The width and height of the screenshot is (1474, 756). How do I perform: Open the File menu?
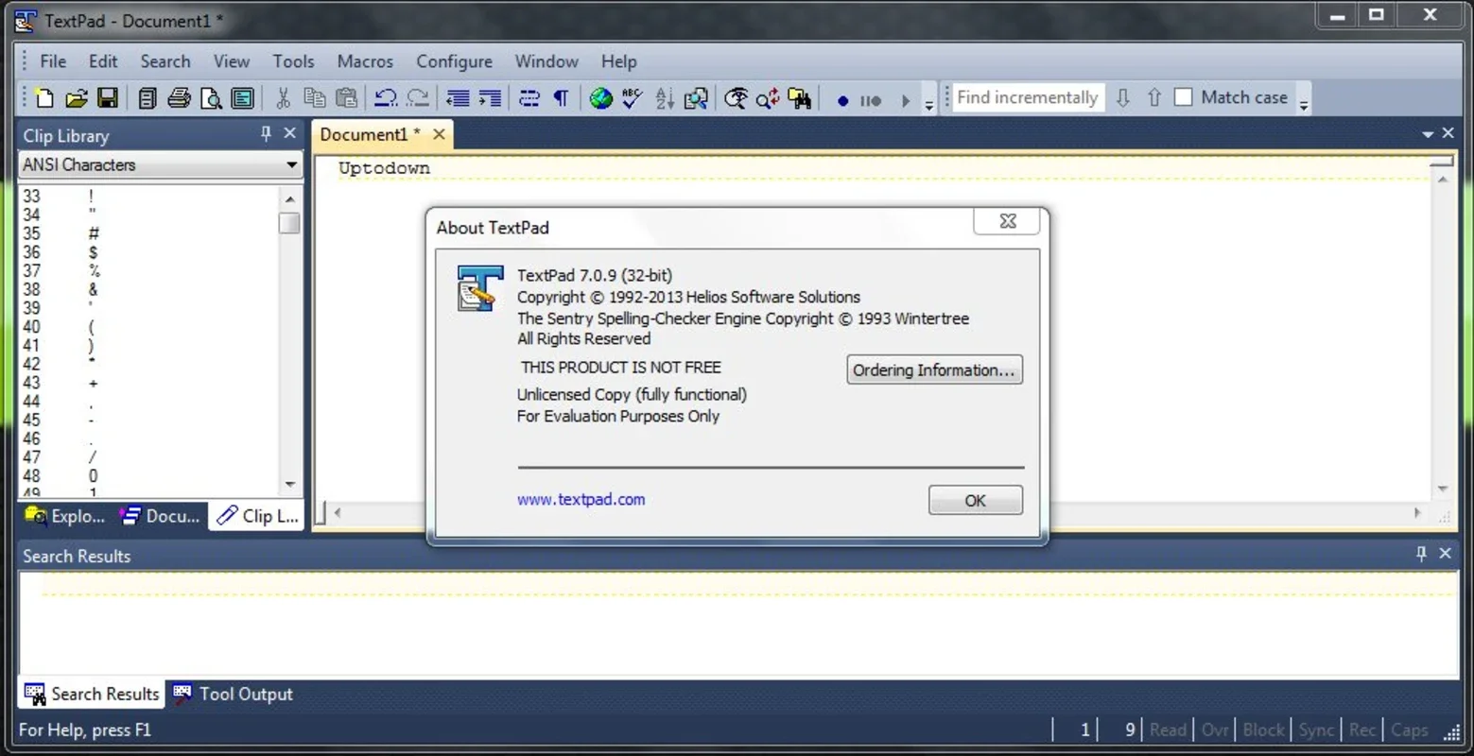point(53,61)
